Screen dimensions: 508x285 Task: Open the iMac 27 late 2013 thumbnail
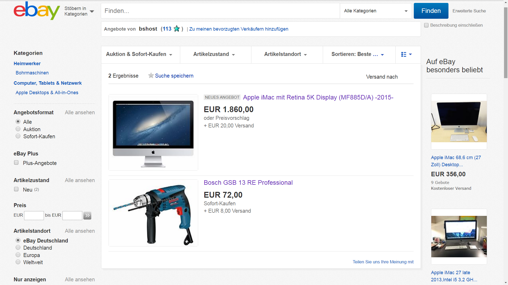459,237
